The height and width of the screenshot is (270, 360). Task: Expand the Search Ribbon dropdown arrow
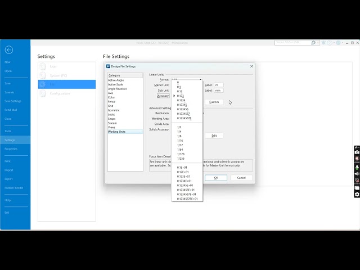tap(318, 43)
